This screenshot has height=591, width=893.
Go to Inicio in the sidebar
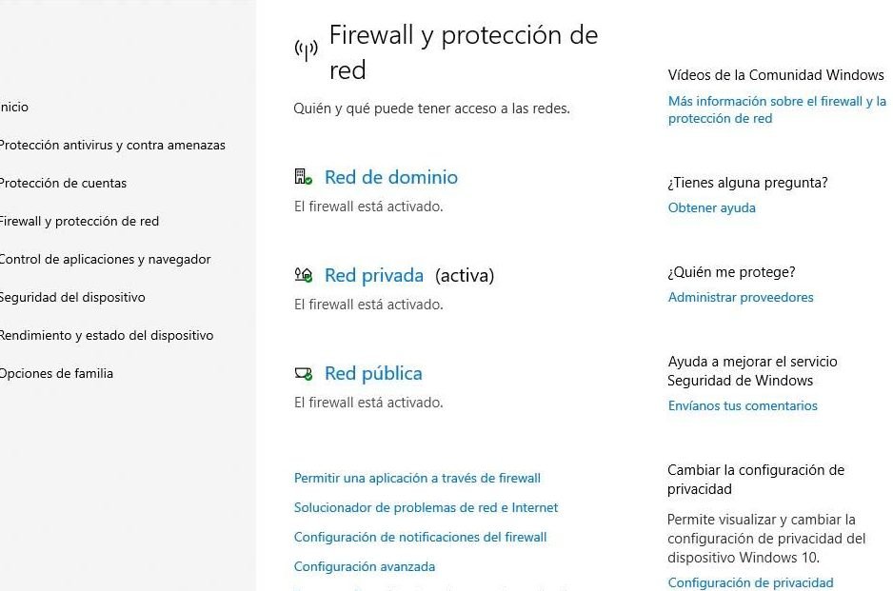point(14,107)
